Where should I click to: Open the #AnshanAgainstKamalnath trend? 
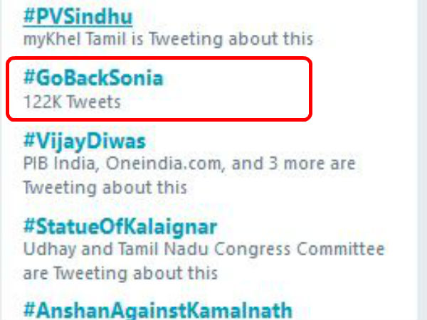(157, 311)
